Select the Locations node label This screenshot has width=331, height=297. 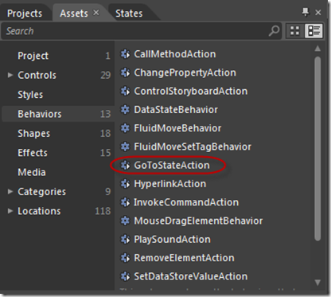(x=39, y=211)
